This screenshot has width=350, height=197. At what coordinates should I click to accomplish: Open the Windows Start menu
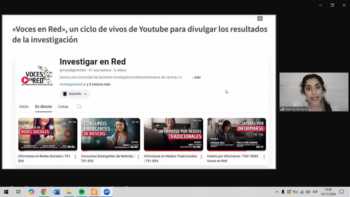point(6,192)
